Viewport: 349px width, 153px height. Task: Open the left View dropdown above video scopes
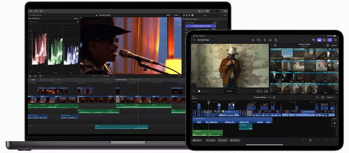click(x=76, y=19)
